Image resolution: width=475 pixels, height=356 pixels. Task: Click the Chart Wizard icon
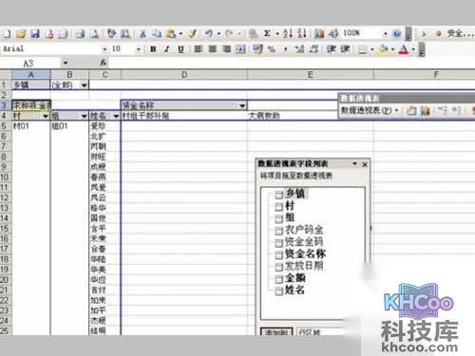pos(319,33)
